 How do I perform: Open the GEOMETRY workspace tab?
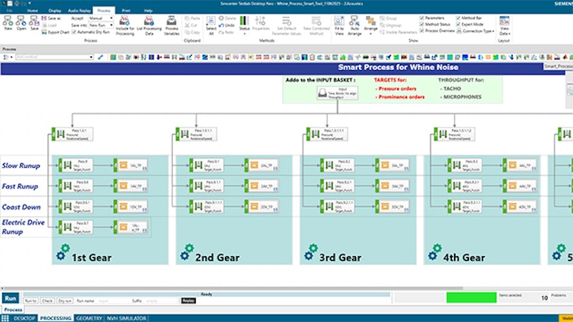point(89,318)
